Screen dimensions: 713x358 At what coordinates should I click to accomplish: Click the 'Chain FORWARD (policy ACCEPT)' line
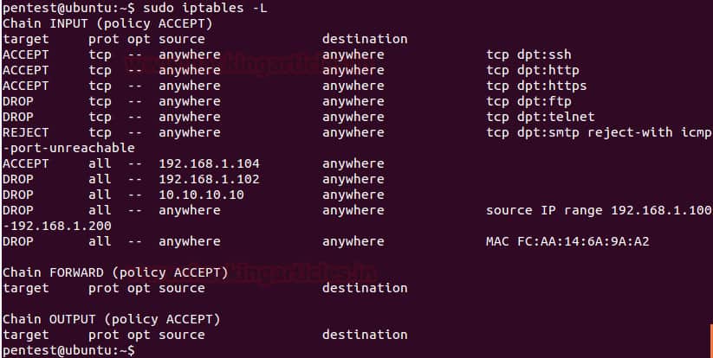[115, 272]
